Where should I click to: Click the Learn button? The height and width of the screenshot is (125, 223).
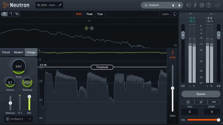(x=165, y=14)
